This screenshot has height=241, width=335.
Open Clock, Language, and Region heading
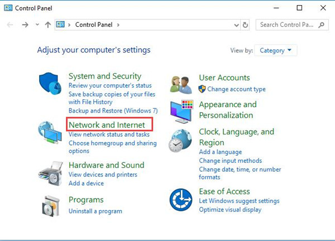pyautogui.click(x=237, y=137)
